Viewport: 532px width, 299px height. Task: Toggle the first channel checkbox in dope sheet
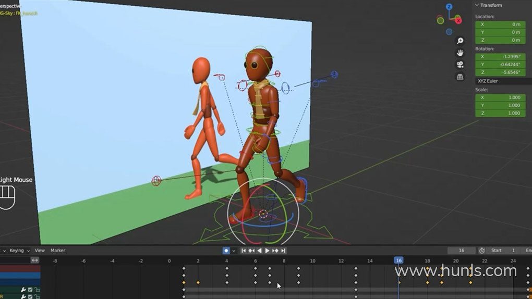point(30,290)
